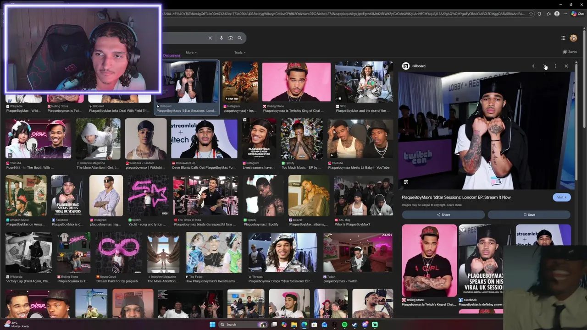Open the Google apps grid
The image size is (587, 330).
563,38
